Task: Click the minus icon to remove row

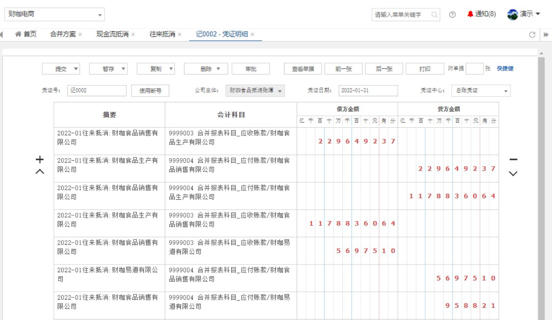Action: [513, 159]
